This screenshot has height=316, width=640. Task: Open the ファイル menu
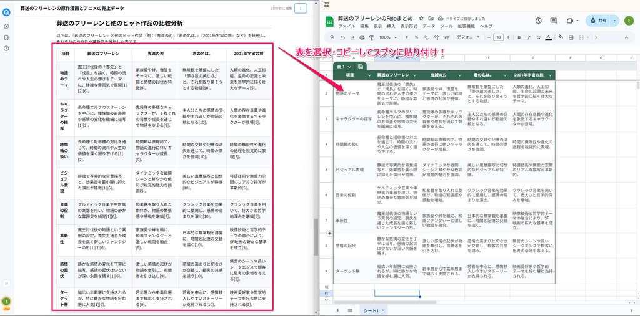point(346,26)
